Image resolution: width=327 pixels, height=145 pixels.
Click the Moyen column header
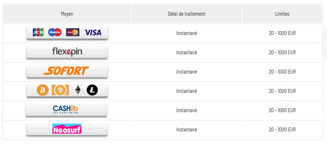click(67, 14)
